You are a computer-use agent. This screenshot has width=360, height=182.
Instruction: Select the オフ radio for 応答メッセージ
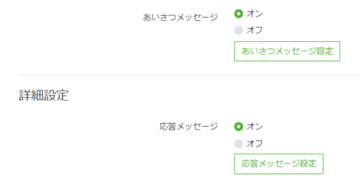[x=239, y=143]
